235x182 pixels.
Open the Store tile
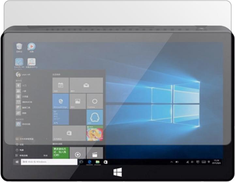click(x=69, y=133)
